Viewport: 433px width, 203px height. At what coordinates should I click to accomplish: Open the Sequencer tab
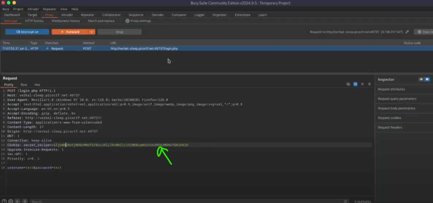pos(136,15)
